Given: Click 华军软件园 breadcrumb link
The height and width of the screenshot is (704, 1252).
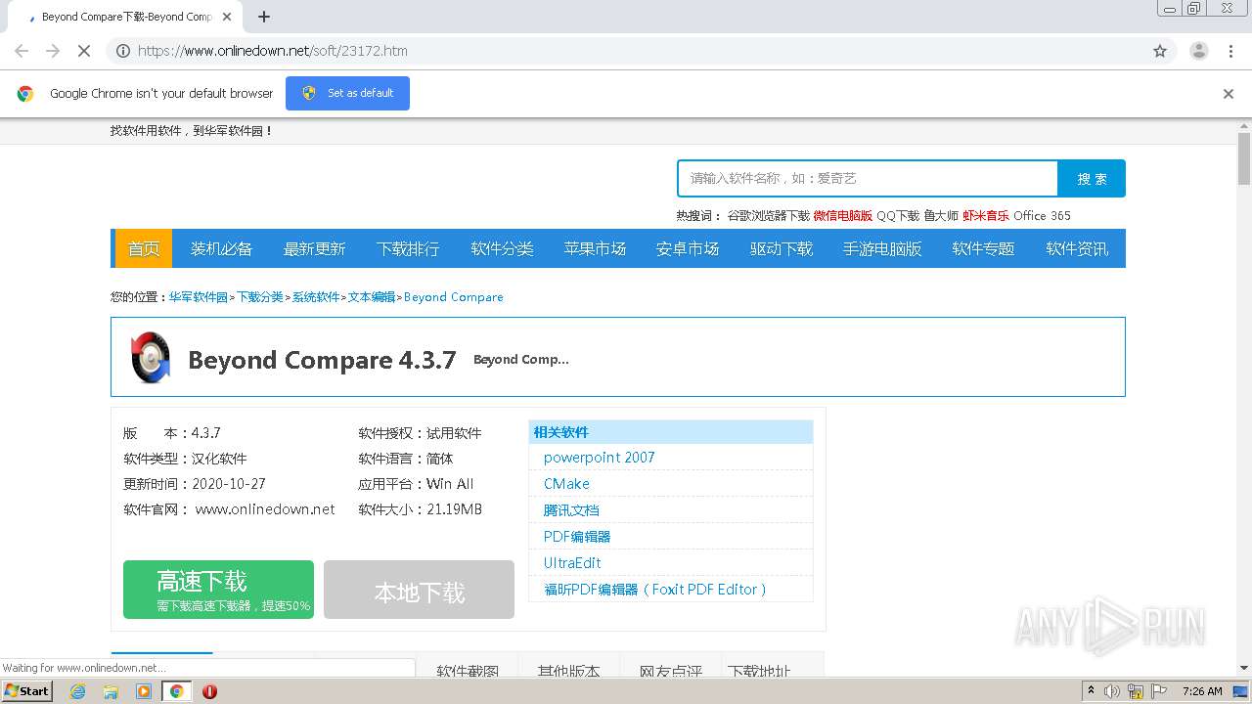Looking at the screenshot, I should tap(199, 297).
